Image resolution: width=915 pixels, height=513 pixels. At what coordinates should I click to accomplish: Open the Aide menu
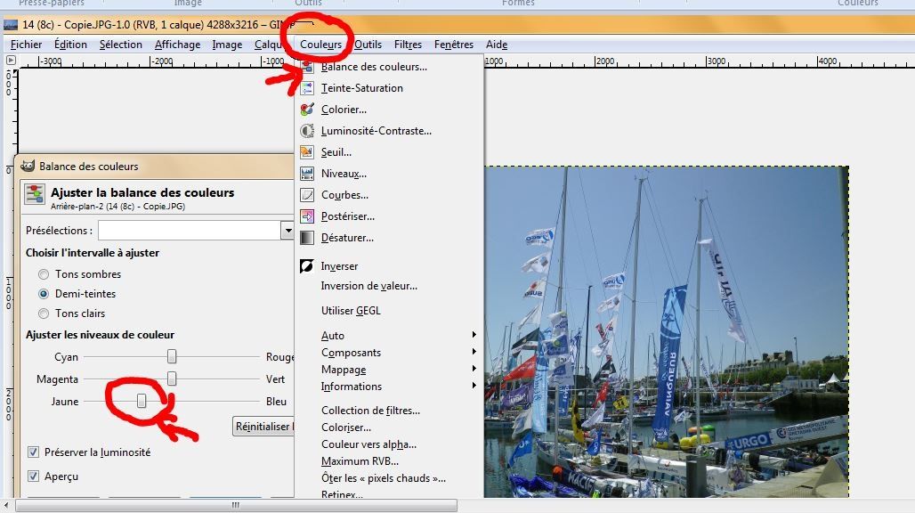point(497,45)
